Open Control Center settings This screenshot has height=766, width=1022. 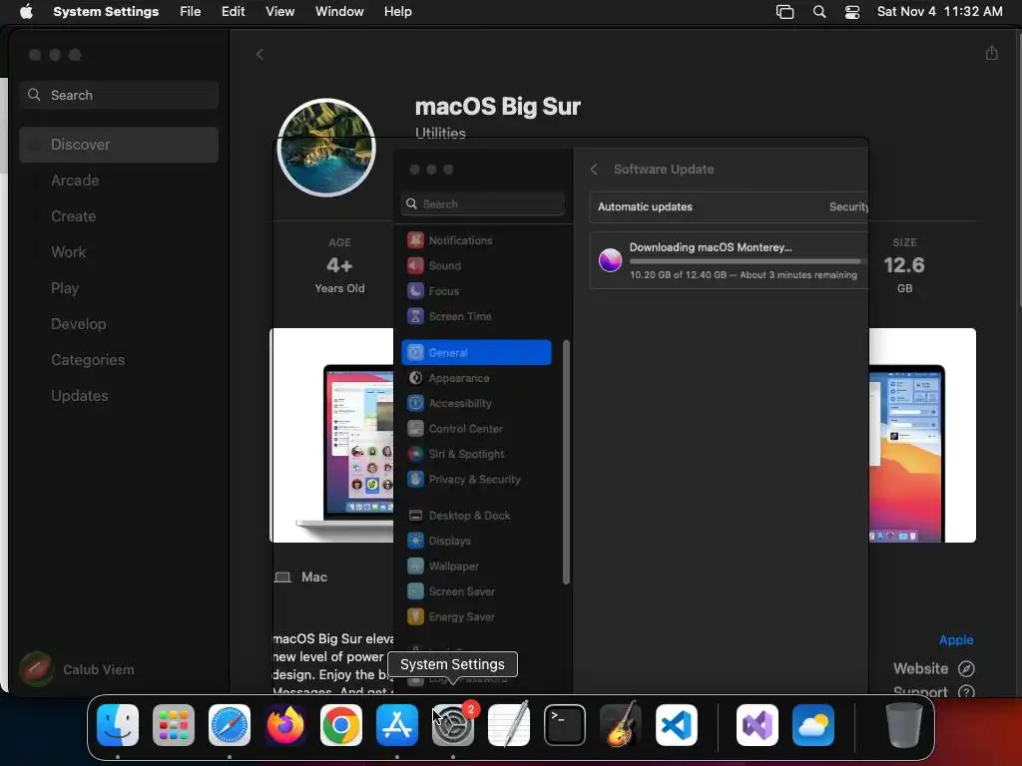click(x=477, y=429)
